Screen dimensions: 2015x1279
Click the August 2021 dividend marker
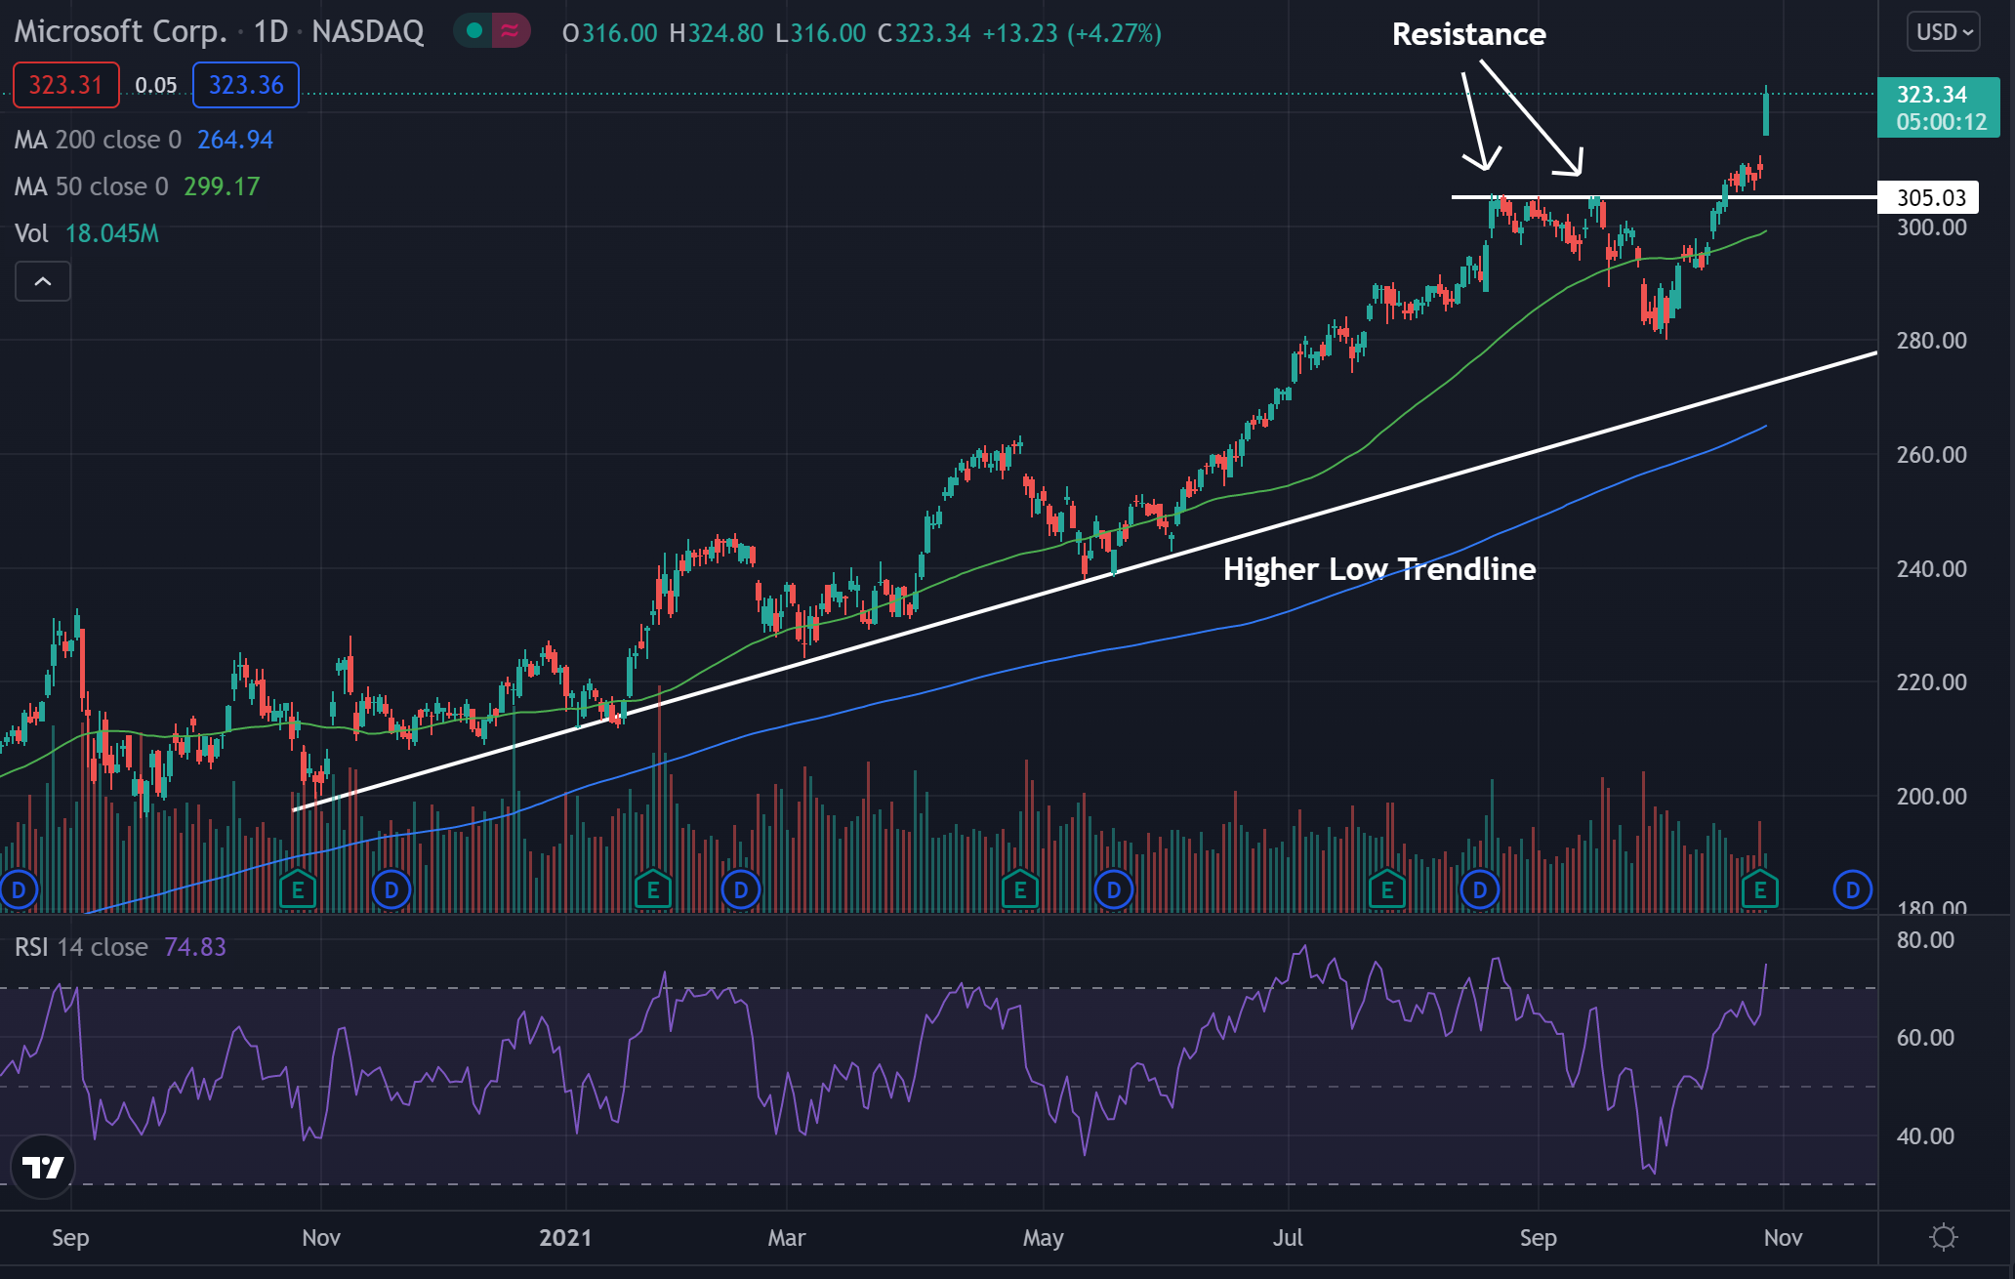(1480, 889)
